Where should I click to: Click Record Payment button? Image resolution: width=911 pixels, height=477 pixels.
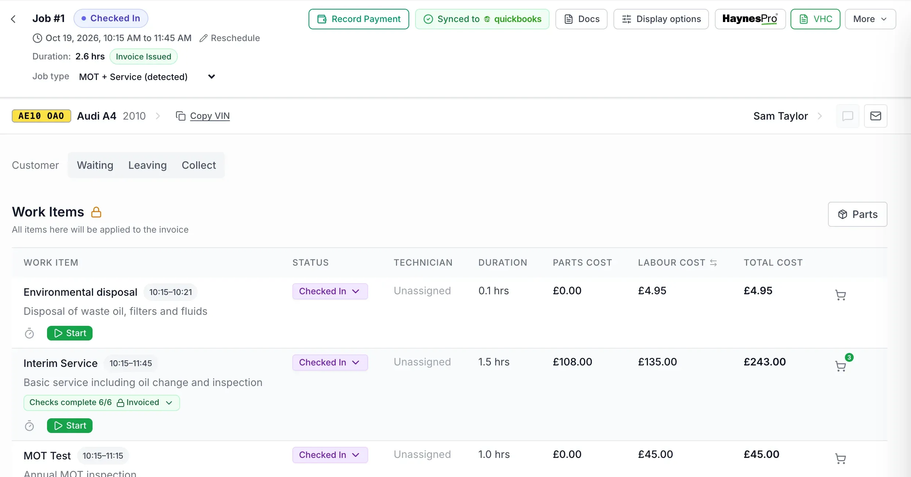[x=359, y=19]
